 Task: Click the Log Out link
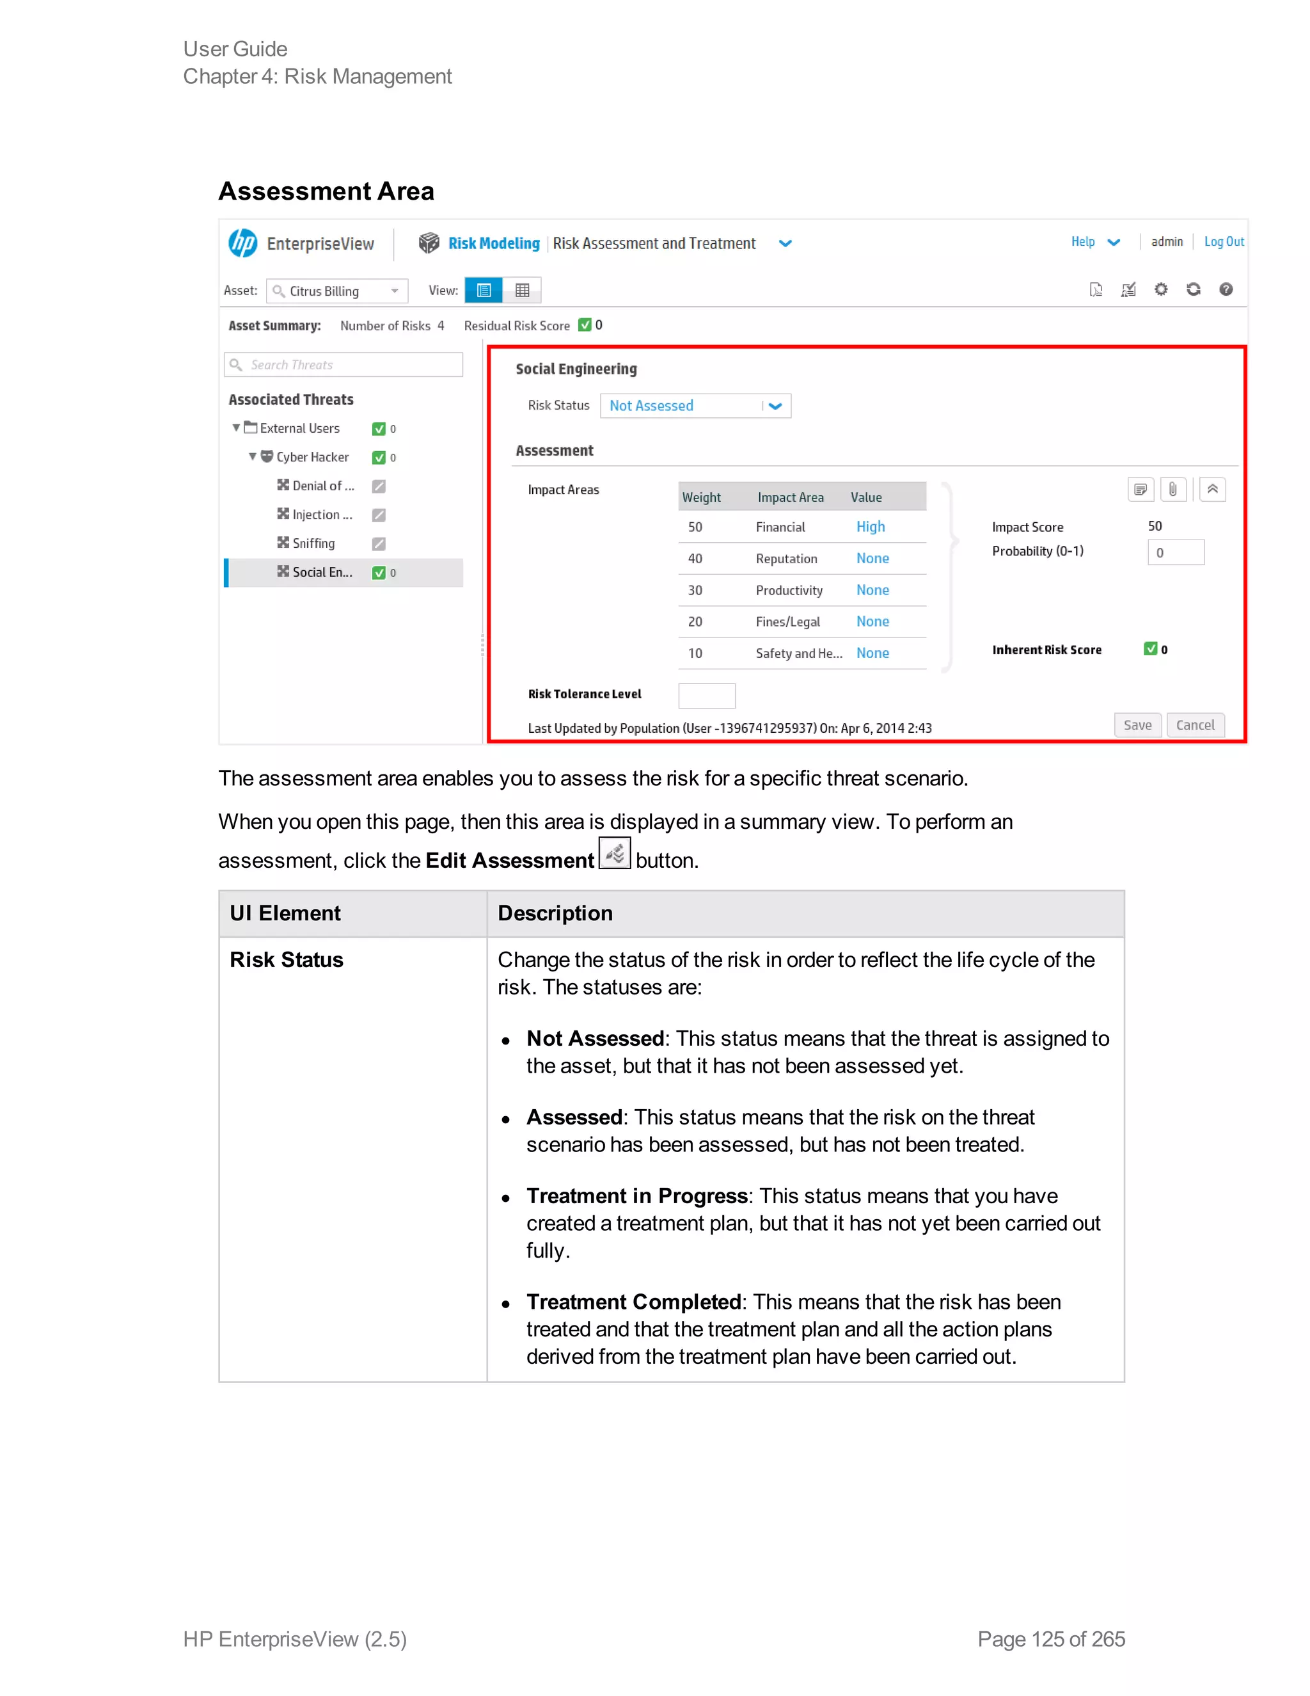click(1224, 241)
